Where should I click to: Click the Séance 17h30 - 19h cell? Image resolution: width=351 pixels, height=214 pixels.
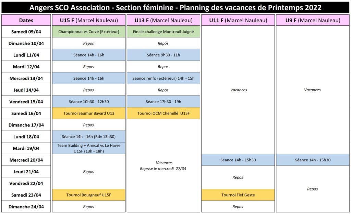coord(164,102)
